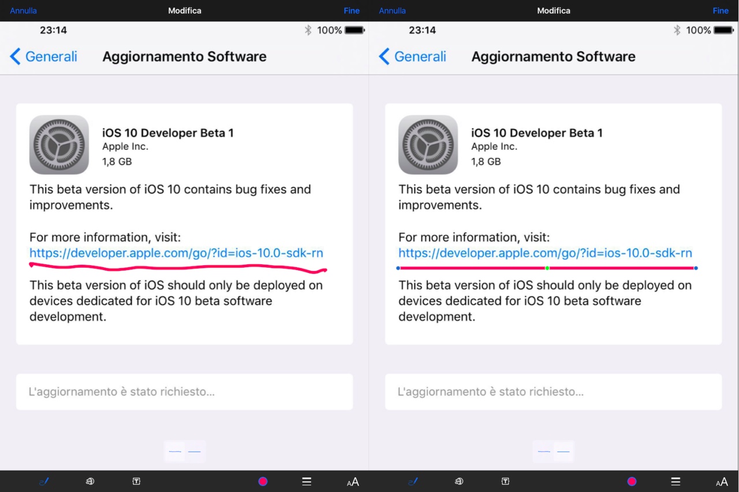Click the iOS 10 gear icon in right screenshot
Screen dimensions: 739x492
click(x=428, y=145)
